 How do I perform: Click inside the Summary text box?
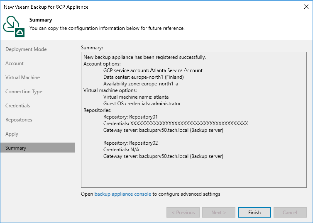point(193,120)
